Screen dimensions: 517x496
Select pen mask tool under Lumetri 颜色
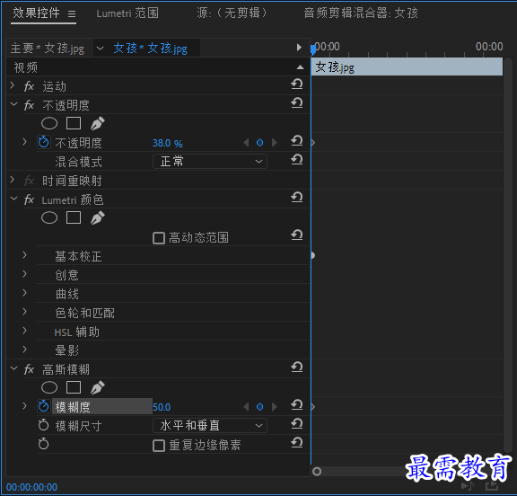pos(98,217)
